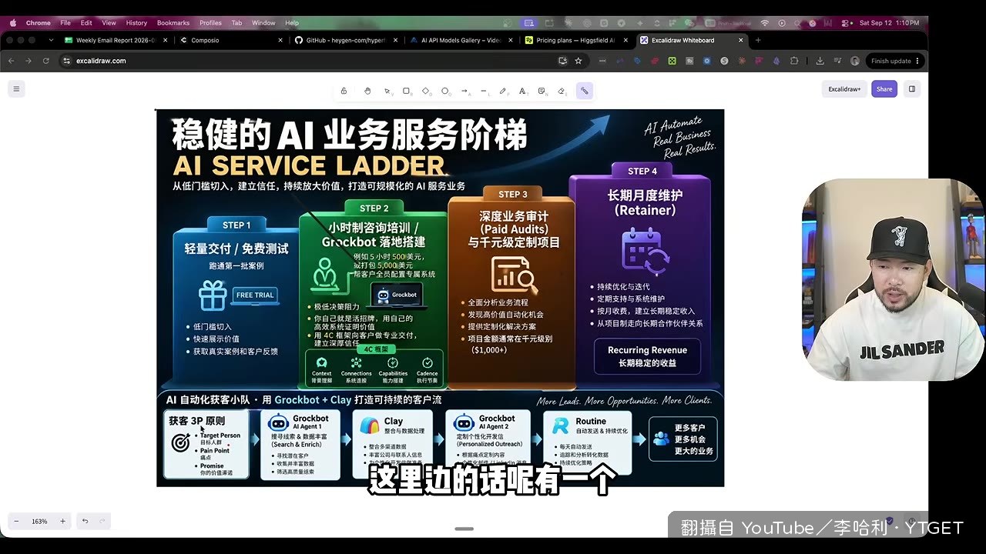
Task: Open the History menu
Action: click(136, 23)
